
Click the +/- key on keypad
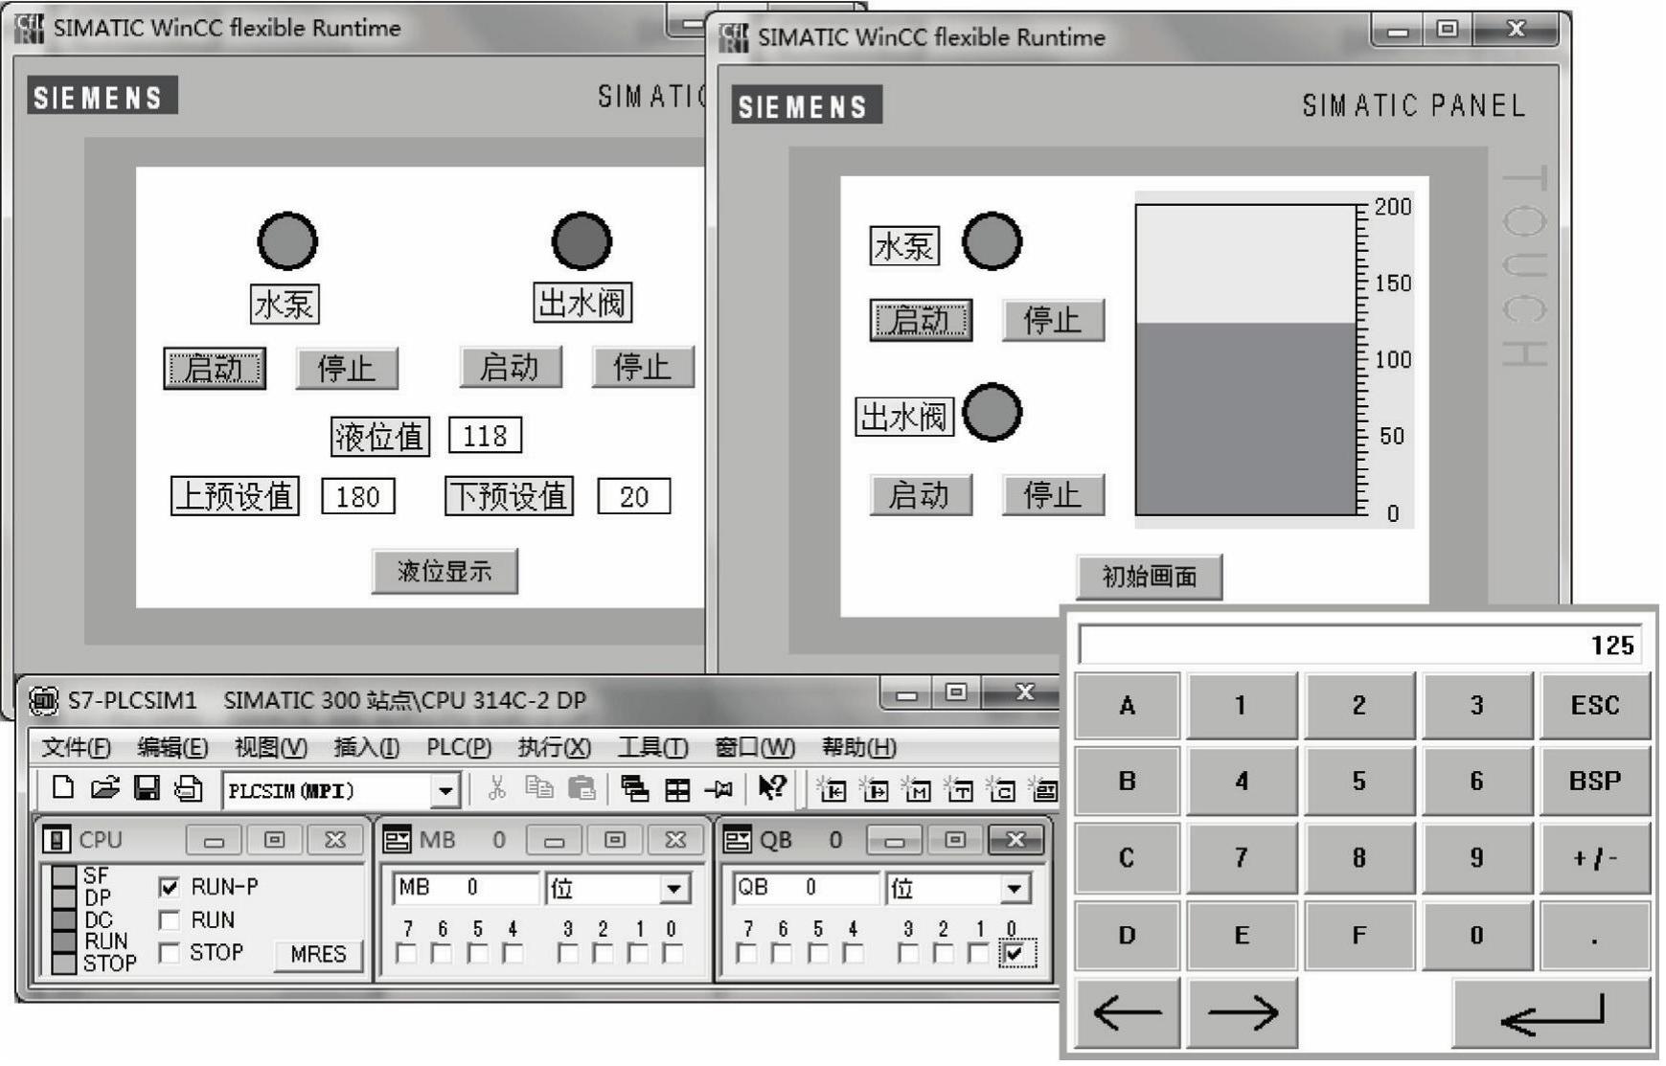click(x=1595, y=858)
